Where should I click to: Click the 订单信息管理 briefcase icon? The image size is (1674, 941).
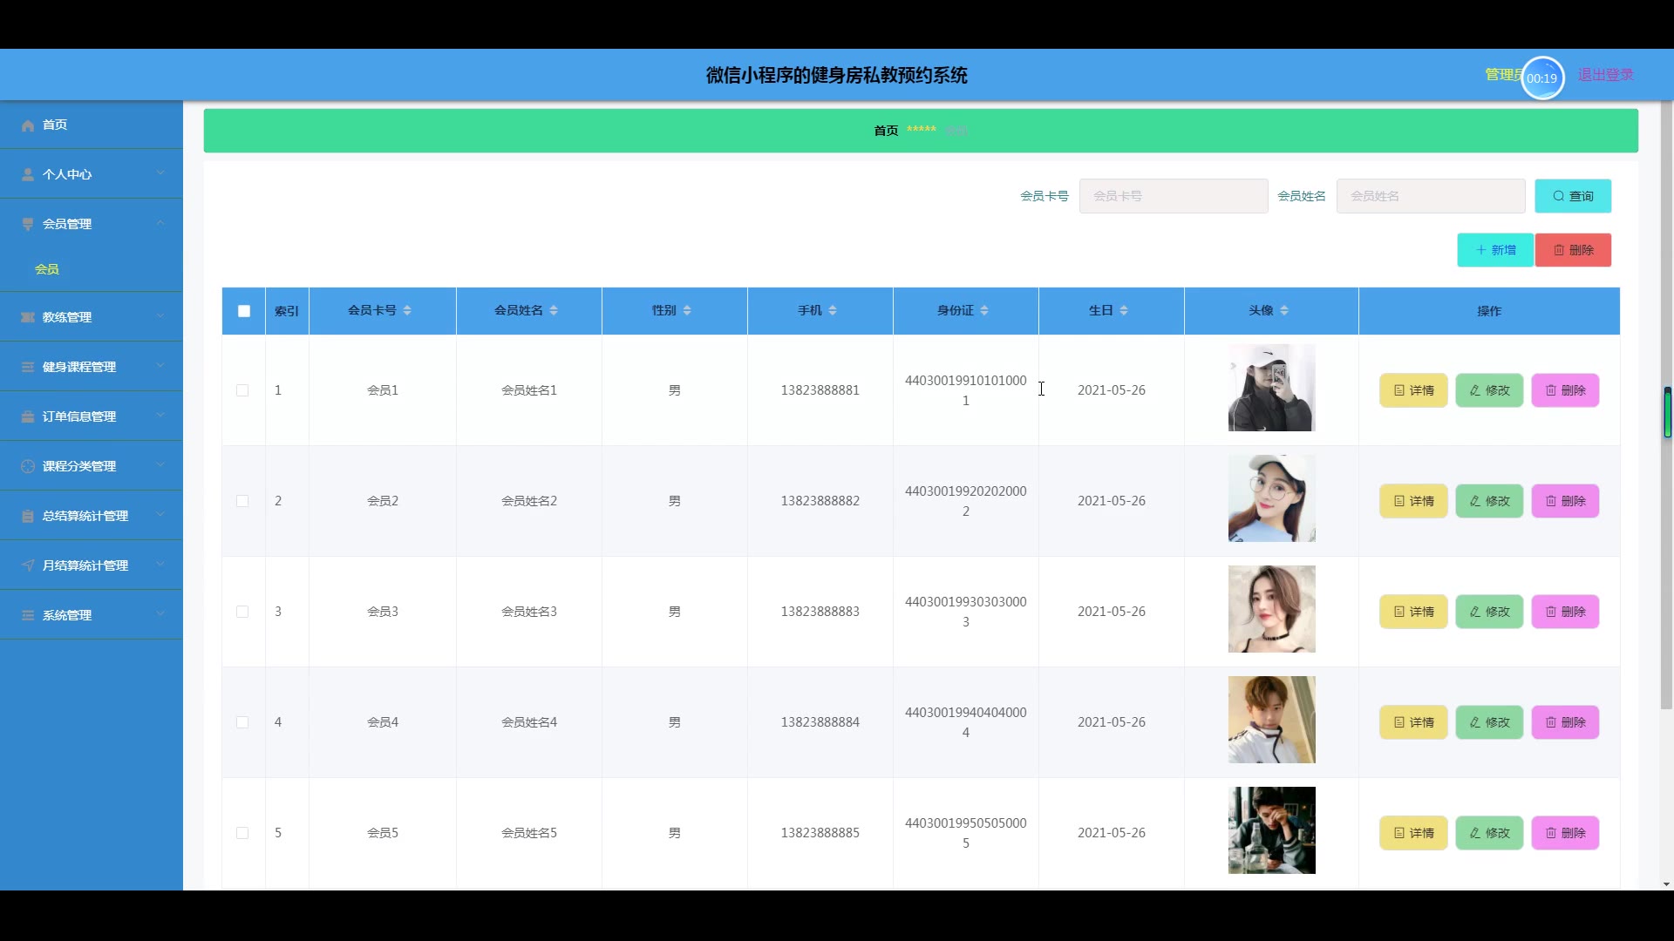28,417
